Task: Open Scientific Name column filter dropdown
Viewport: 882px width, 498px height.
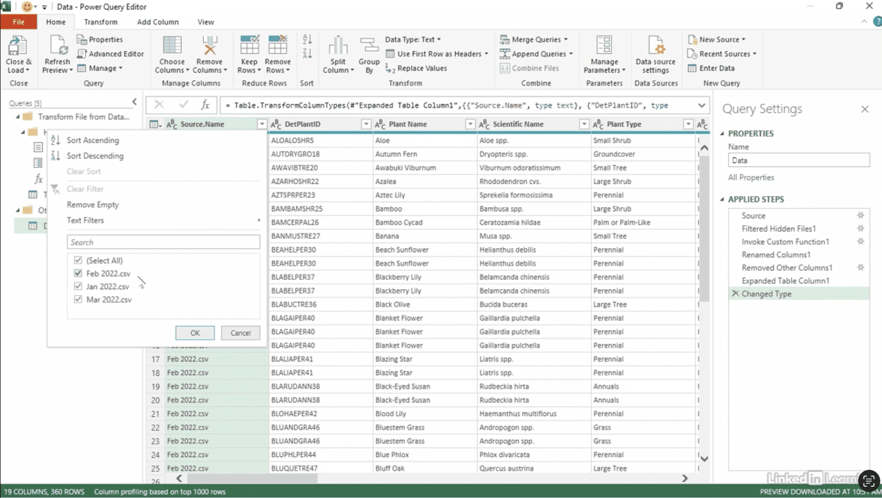Action: point(584,124)
